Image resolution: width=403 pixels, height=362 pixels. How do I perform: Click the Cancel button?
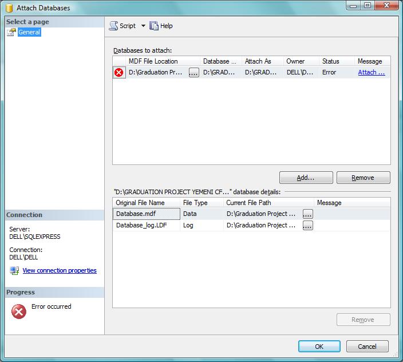368,347
